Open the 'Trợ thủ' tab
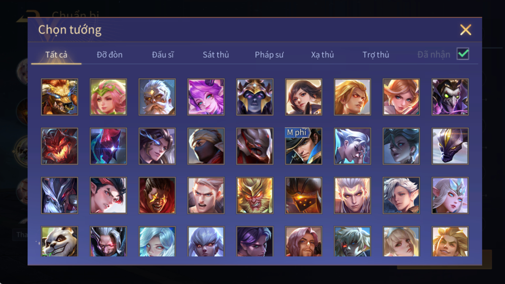The image size is (505, 284). click(376, 55)
